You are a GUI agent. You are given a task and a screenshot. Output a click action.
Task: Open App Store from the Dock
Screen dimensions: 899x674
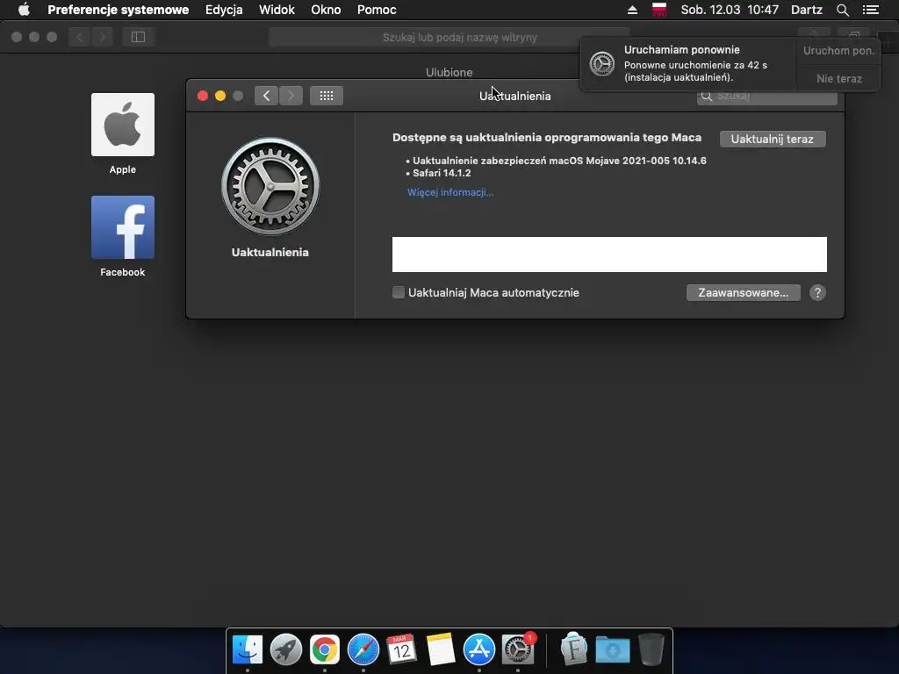click(x=478, y=650)
